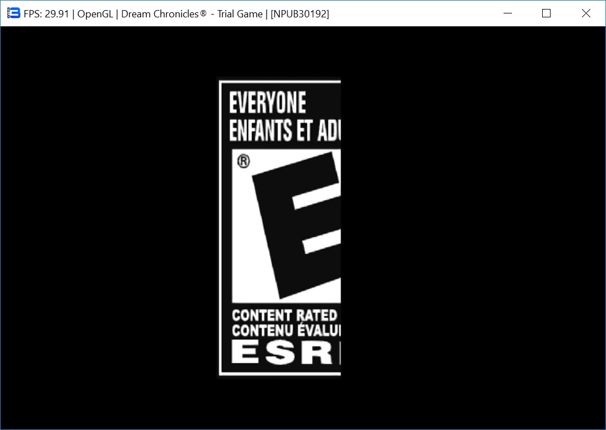The height and width of the screenshot is (430, 606).
Task: Minimize the Dream Chronicles game window
Action: 508,13
